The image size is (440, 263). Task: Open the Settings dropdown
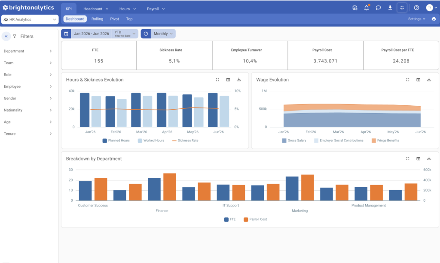coord(417,19)
